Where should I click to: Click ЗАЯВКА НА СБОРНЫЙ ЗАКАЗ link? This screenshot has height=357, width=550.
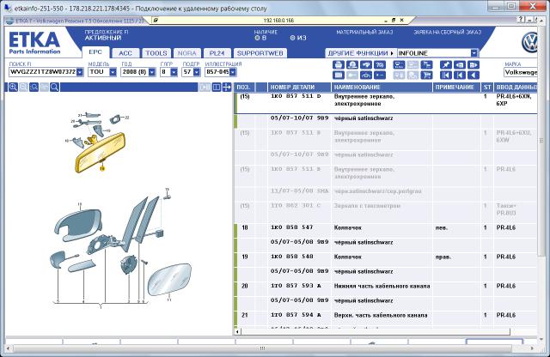point(447,33)
